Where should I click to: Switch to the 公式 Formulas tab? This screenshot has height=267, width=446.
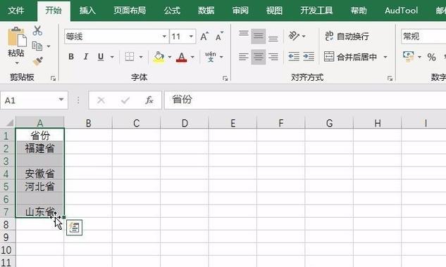tap(172, 11)
